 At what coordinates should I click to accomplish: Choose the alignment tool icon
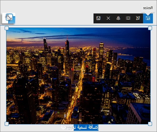(118, 18)
